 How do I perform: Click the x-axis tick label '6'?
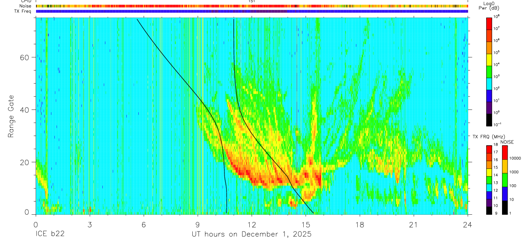coord(143,225)
